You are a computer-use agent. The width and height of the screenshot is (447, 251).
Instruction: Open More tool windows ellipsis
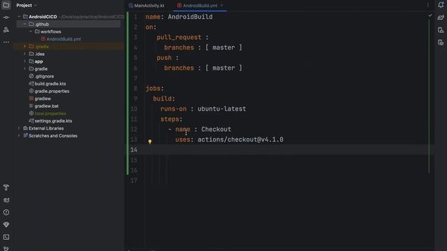click(6, 42)
